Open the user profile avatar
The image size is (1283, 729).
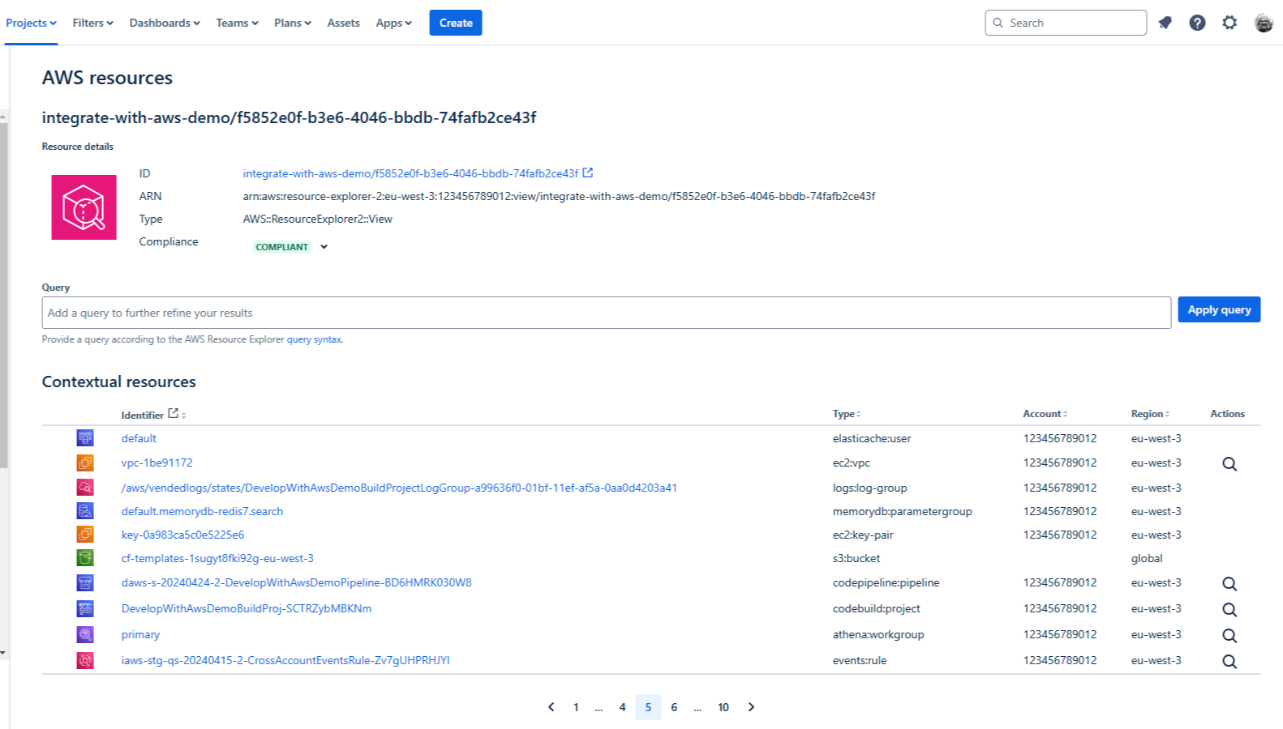pos(1264,23)
